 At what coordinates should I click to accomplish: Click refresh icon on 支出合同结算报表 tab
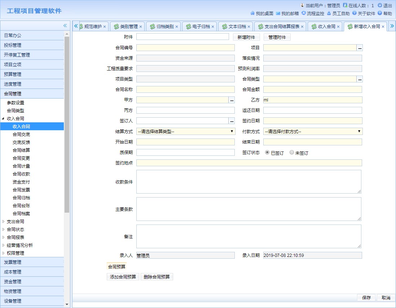[x=260, y=27]
